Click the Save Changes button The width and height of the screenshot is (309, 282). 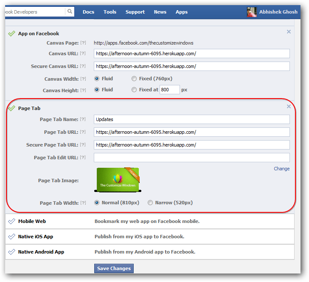click(x=114, y=268)
